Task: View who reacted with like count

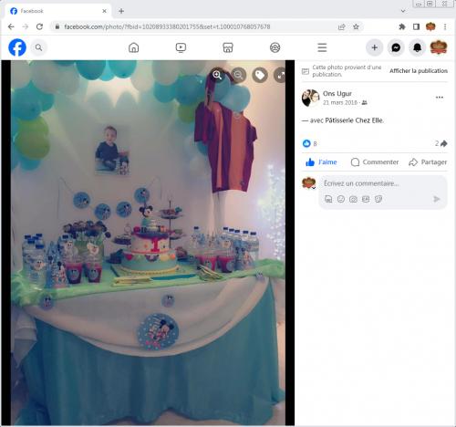Action: 310,143
